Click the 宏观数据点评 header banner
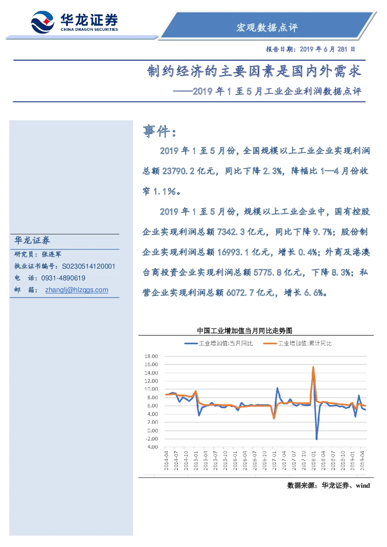387x547 pixels. click(x=267, y=27)
